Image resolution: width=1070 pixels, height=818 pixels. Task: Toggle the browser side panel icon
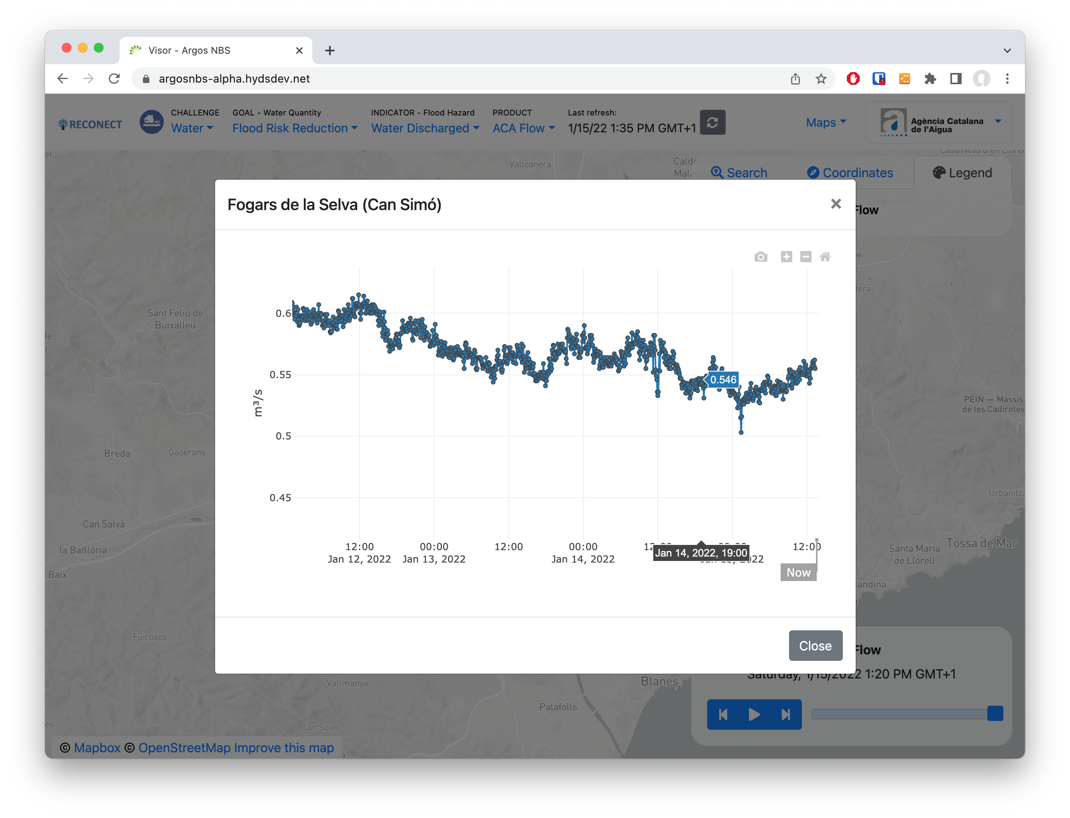pyautogui.click(x=956, y=79)
